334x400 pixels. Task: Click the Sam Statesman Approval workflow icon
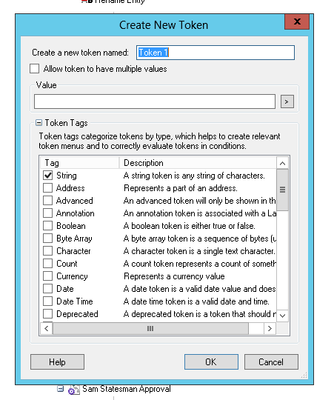tap(73, 390)
